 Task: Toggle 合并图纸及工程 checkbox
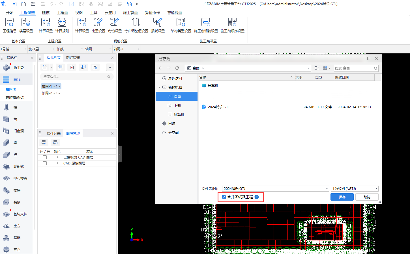coord(224,197)
